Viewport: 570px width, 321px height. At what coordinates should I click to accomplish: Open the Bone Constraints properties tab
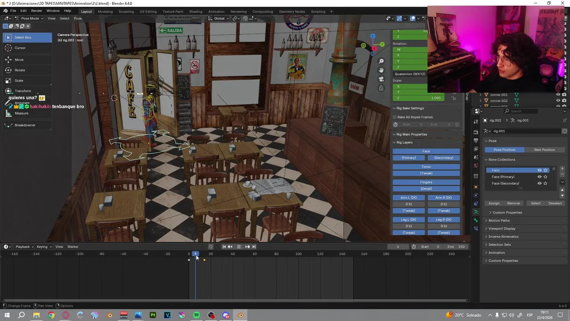476,229
